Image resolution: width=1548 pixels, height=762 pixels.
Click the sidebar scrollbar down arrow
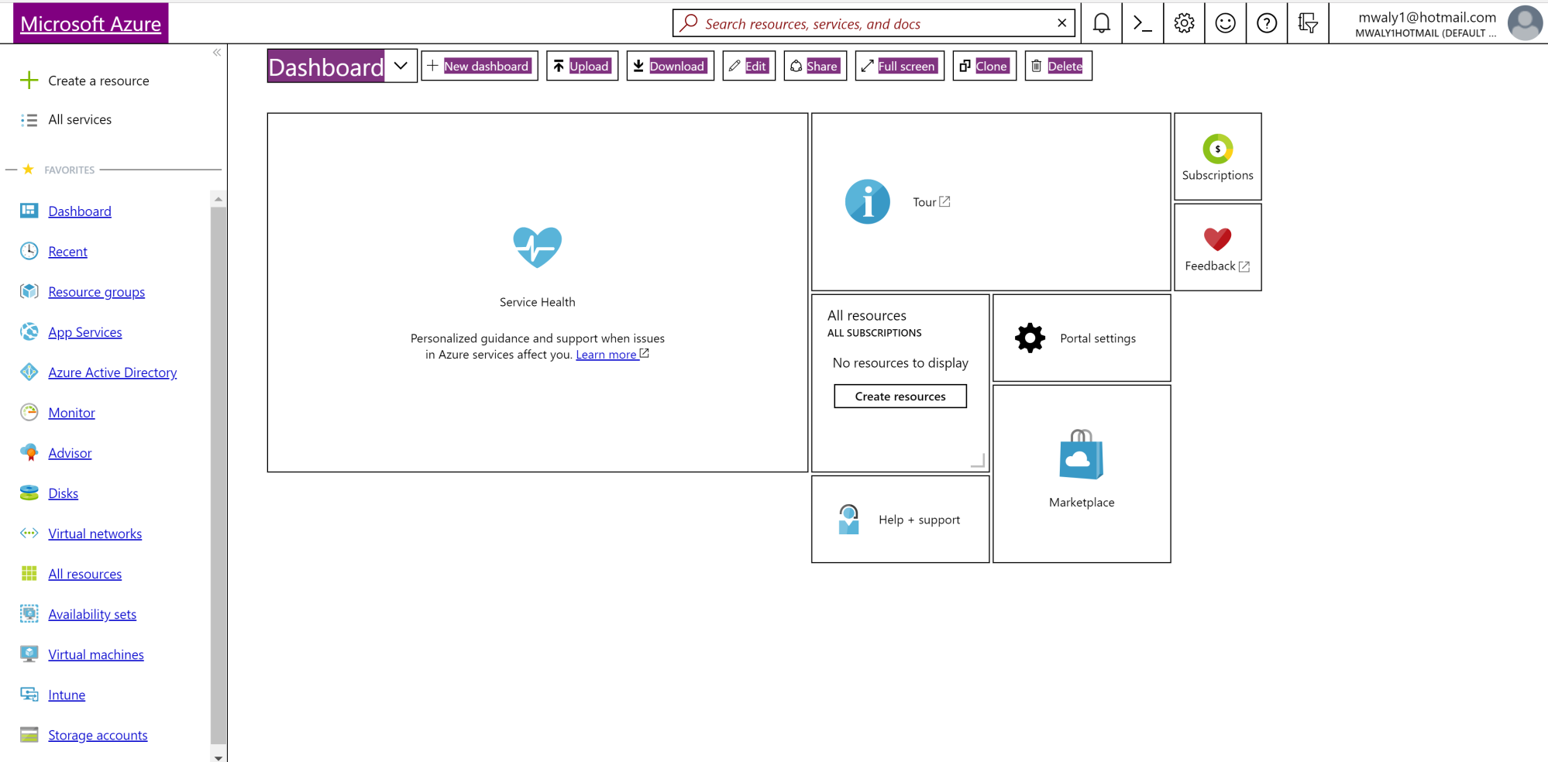click(218, 757)
